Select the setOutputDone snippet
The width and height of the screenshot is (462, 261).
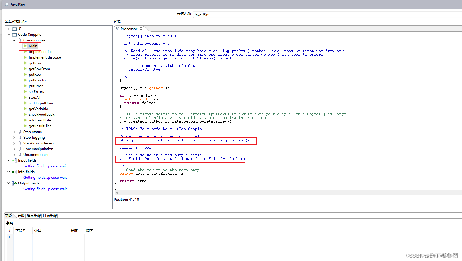(x=41, y=103)
